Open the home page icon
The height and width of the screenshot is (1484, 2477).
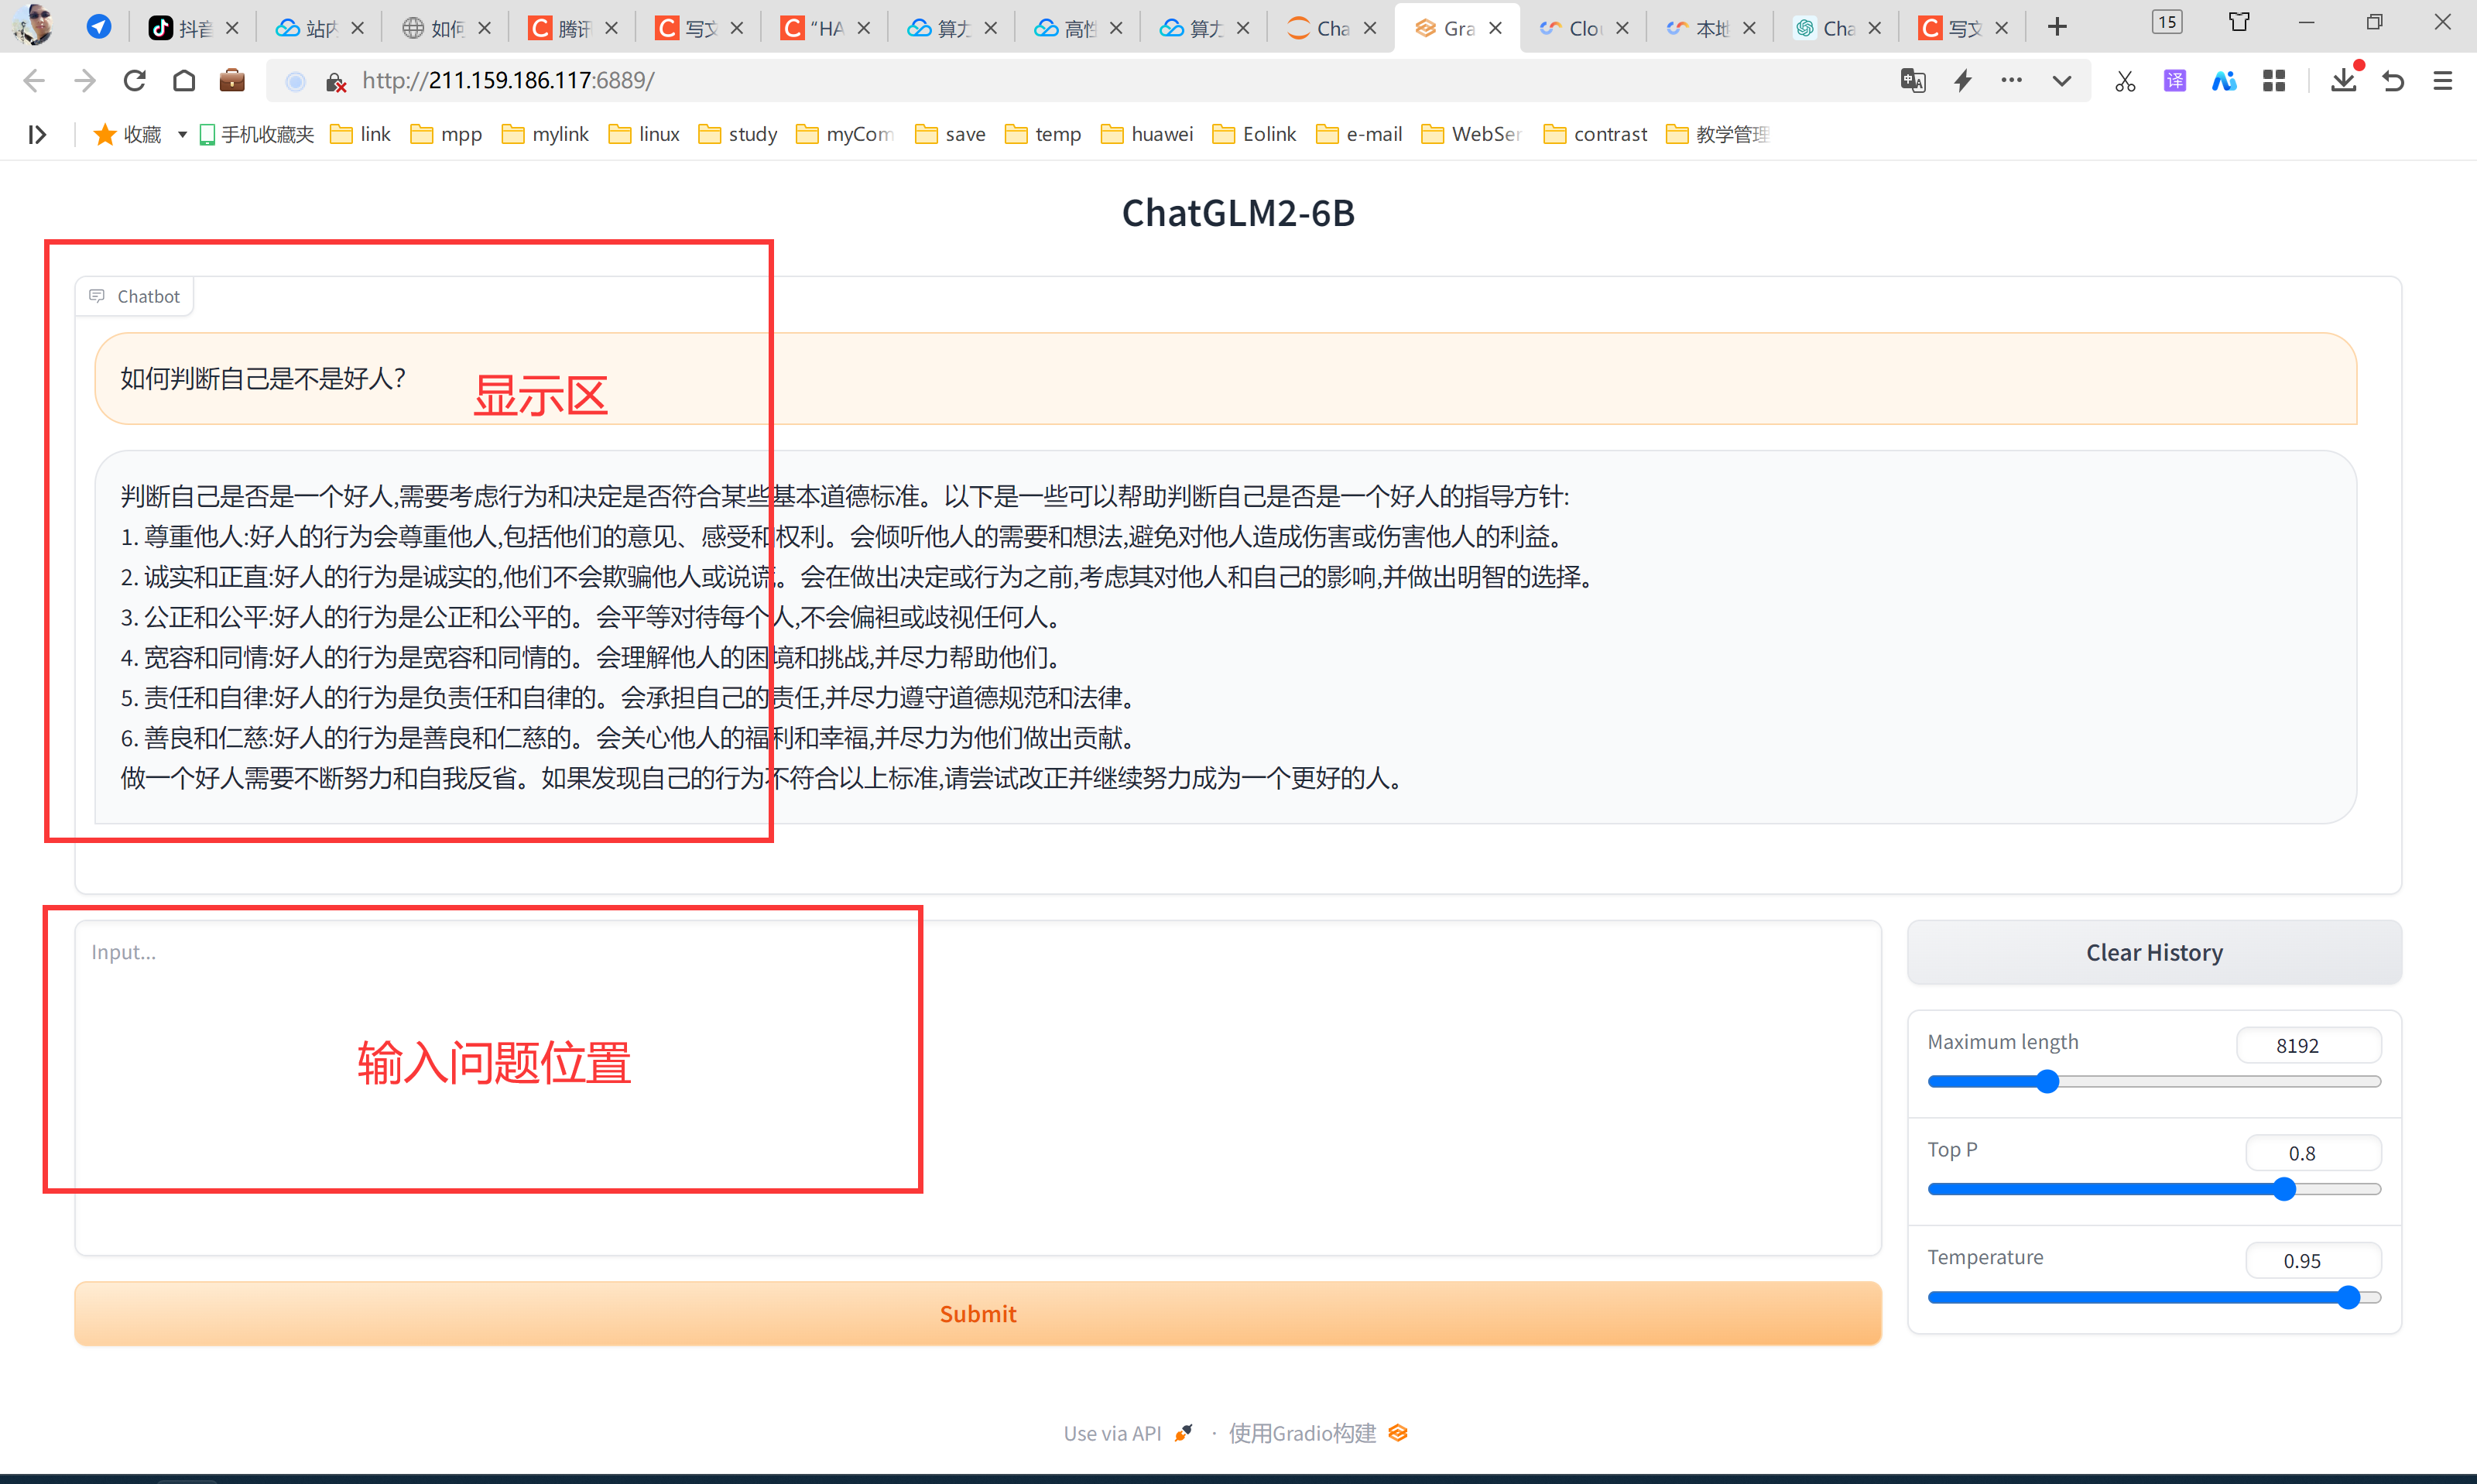[184, 81]
